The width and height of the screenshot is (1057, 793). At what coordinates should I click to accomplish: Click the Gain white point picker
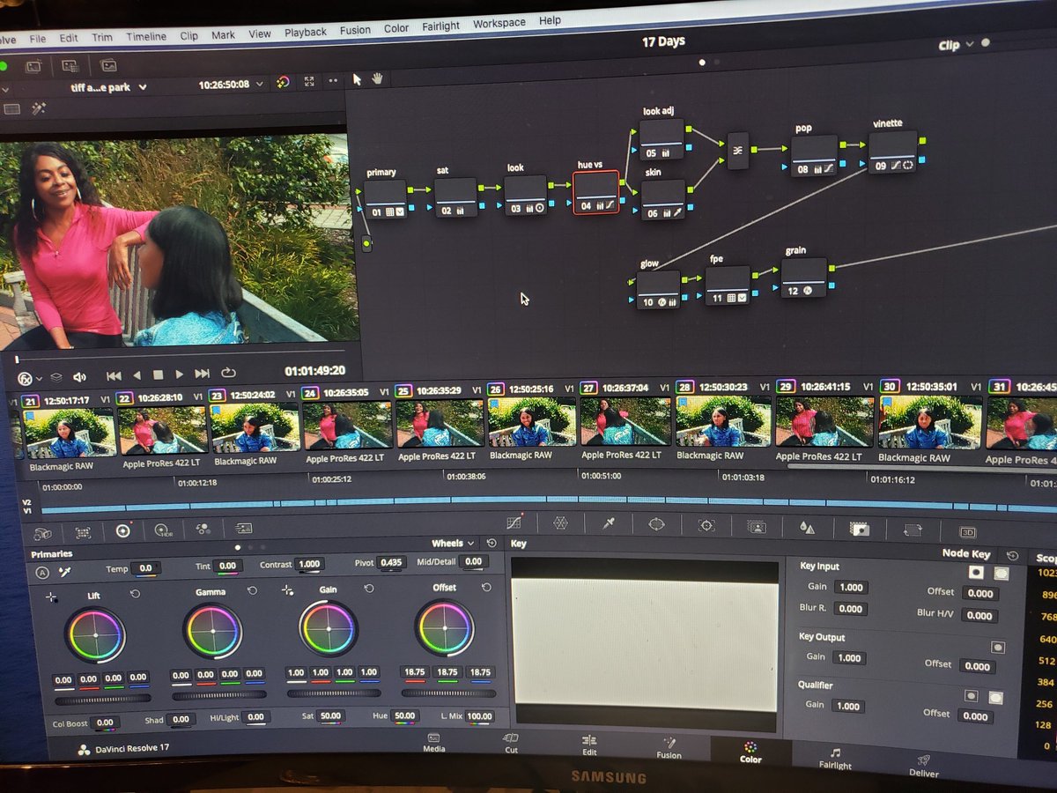click(286, 589)
